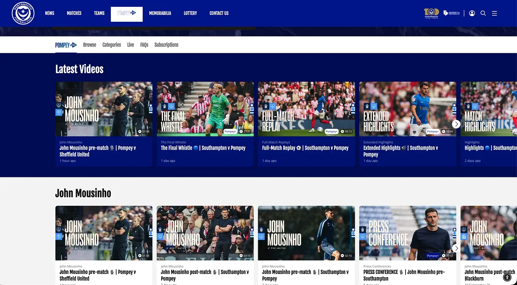Switch to the Live tab

(131, 45)
